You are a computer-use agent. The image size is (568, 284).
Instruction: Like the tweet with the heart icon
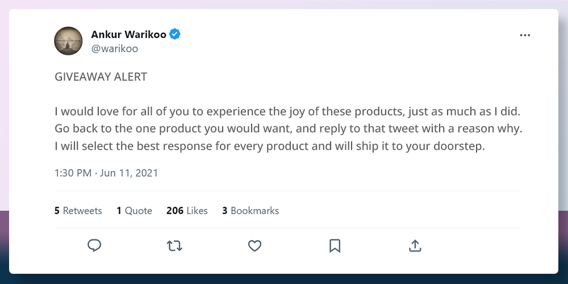[254, 245]
